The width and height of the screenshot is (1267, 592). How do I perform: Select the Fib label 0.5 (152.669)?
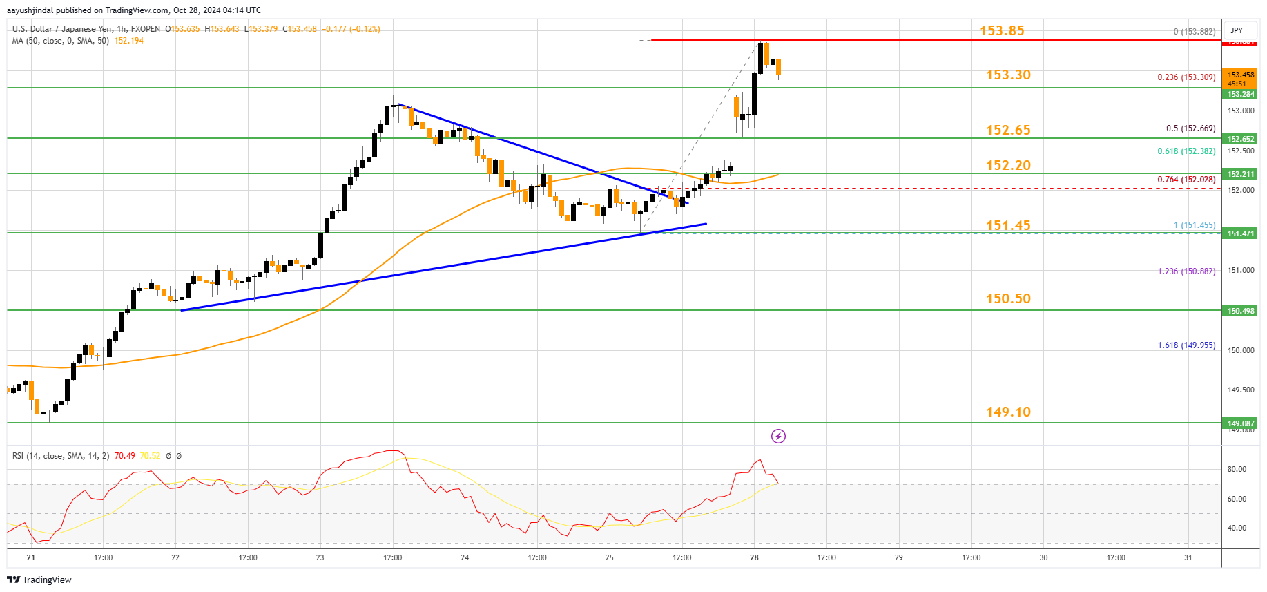(1190, 128)
